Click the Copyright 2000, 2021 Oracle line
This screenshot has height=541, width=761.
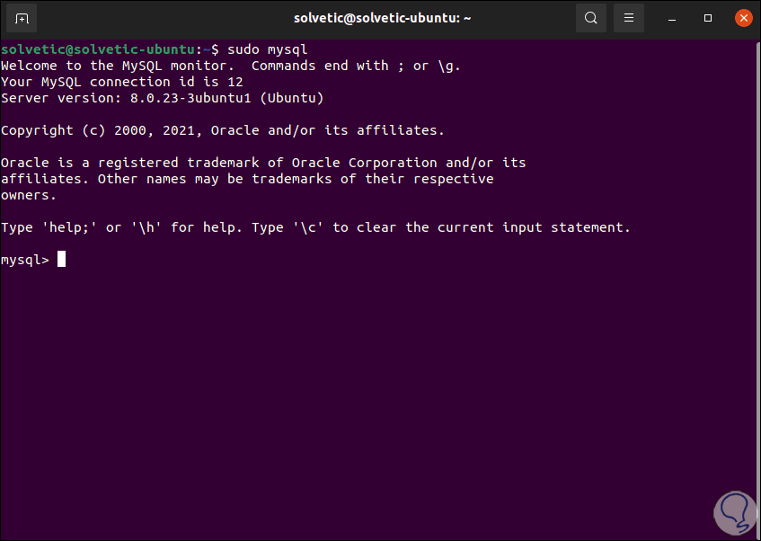click(223, 130)
